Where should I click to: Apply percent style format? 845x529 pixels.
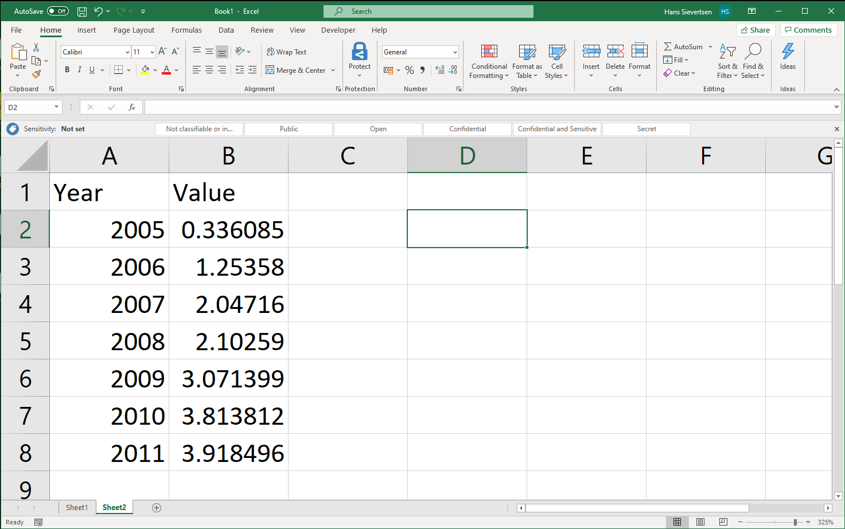(x=410, y=70)
